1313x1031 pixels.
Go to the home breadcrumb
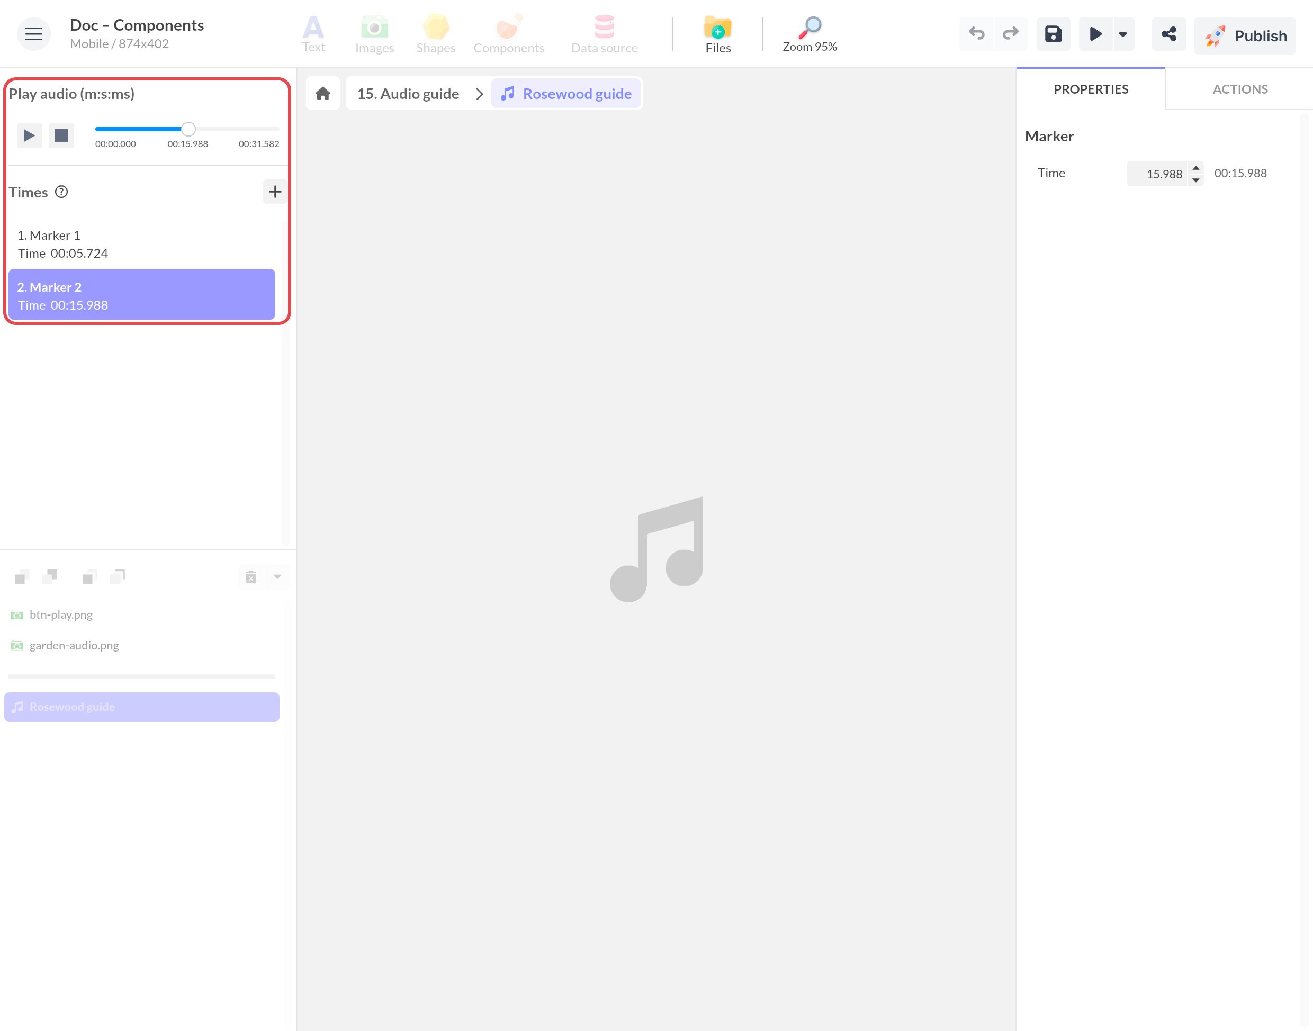[323, 94]
